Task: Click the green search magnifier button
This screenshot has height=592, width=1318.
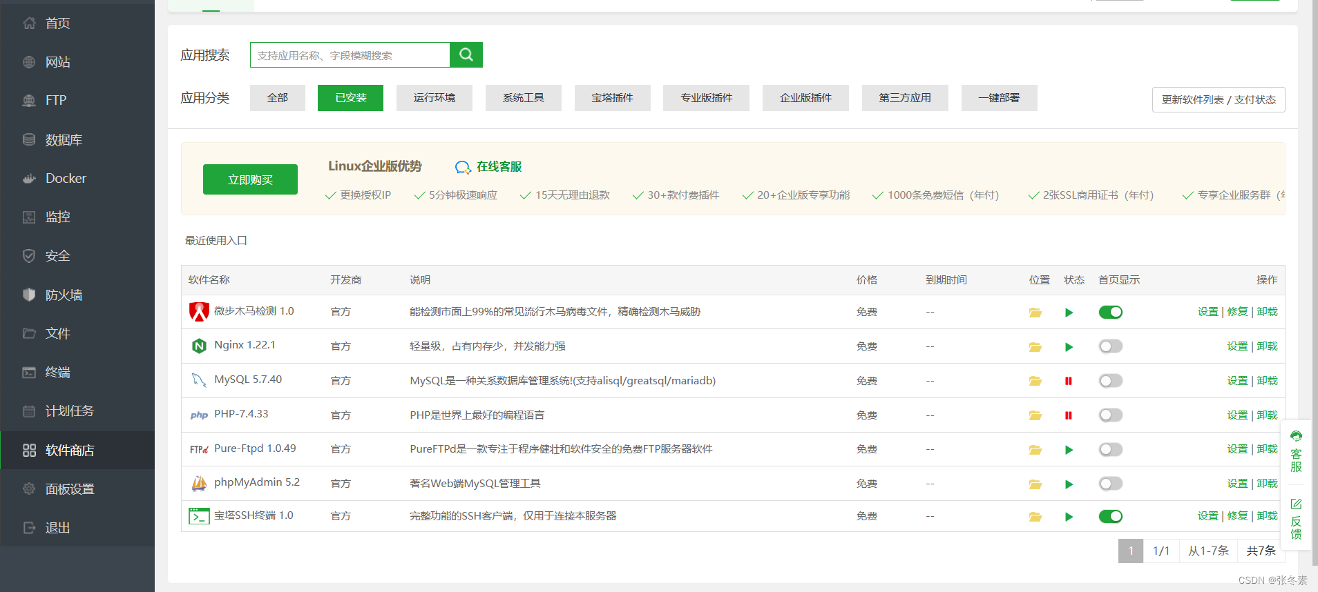Action: 466,55
